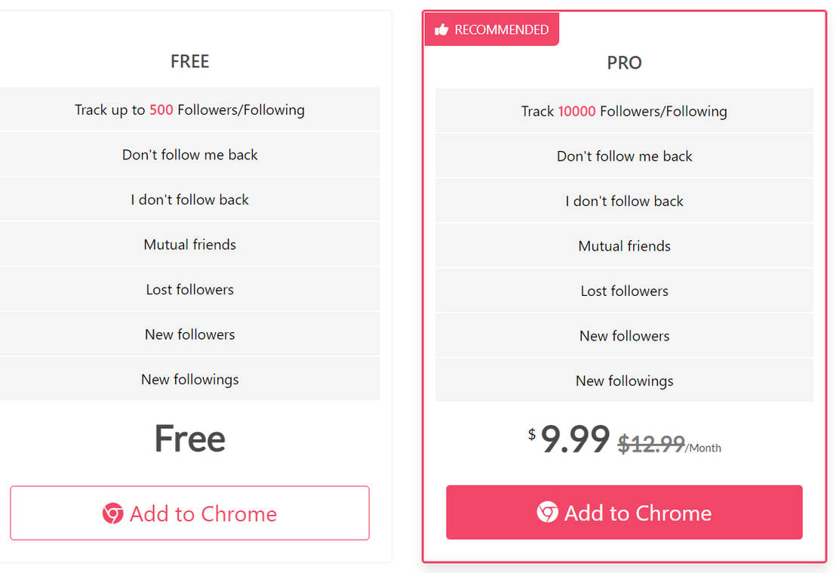Click 'Lost followers' row in Pro plan
Viewport: 836px width, 573px height.
pyautogui.click(x=624, y=291)
